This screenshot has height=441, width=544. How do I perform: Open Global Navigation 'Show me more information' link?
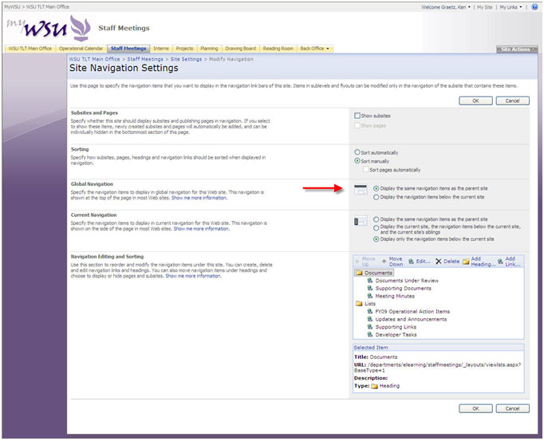click(x=199, y=198)
